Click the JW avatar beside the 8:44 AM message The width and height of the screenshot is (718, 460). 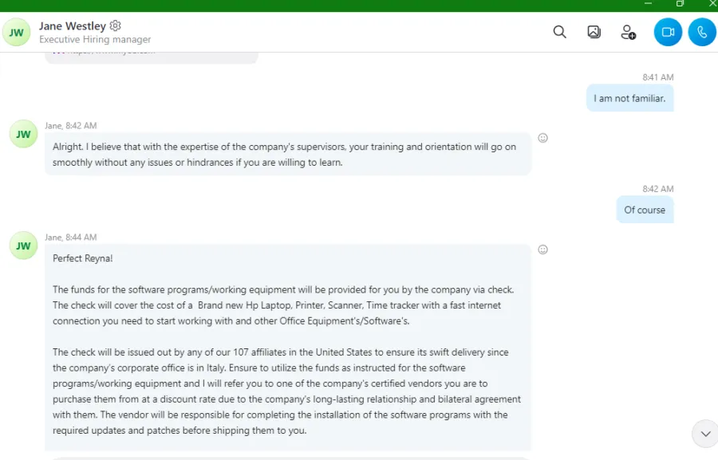pyautogui.click(x=23, y=246)
